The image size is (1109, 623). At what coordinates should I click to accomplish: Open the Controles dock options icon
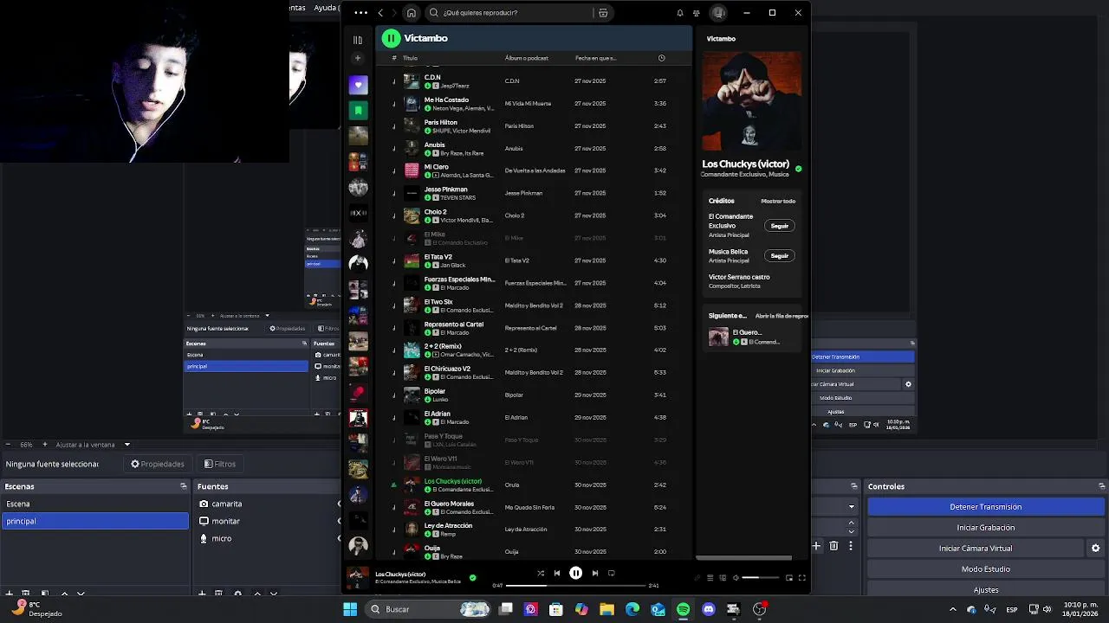pyautogui.click(x=1102, y=486)
